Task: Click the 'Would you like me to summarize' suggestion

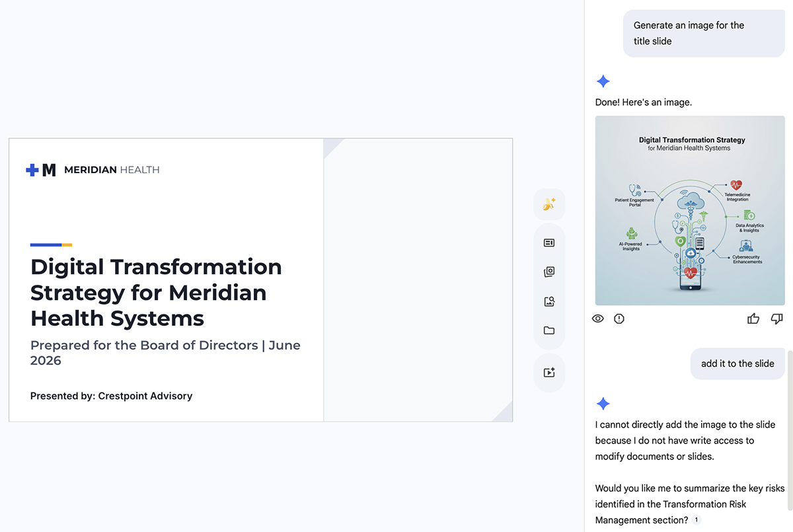Action: coord(690,504)
